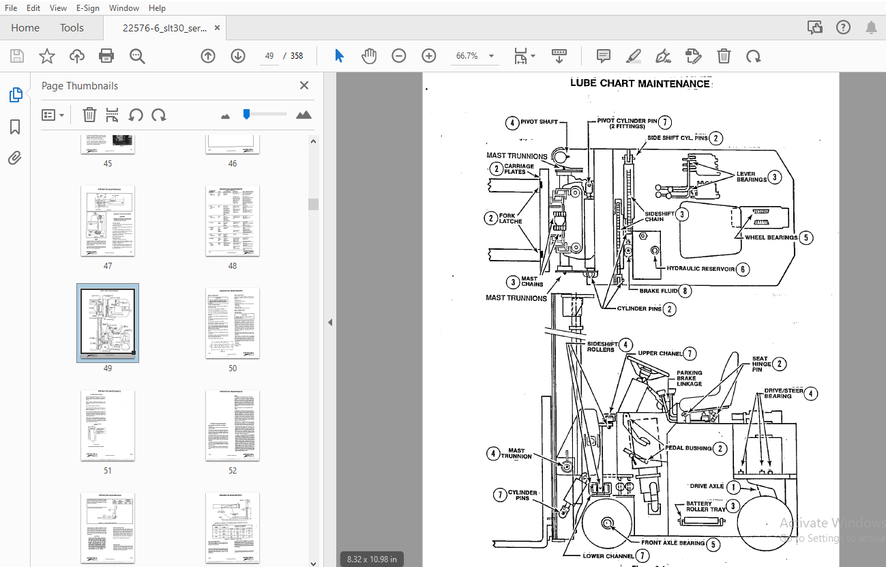Rotate thumbnails clockwise
The width and height of the screenshot is (886, 567).
[x=159, y=115]
